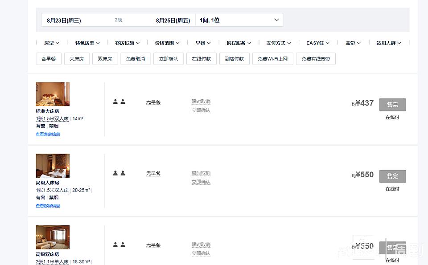Toggle the 含早餐 filter chip

pos(48,58)
